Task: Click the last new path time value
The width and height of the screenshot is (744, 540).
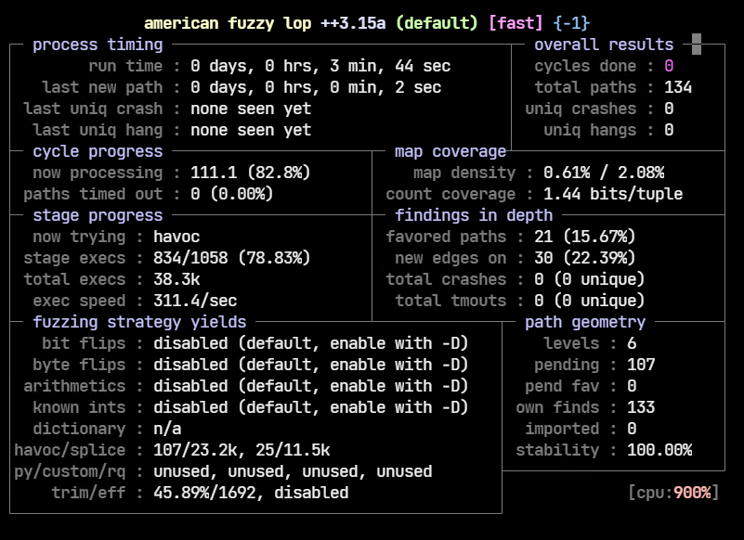Action: [316, 87]
